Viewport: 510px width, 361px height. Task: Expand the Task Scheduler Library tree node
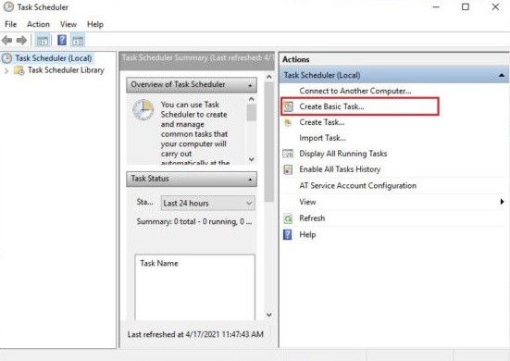click(6, 70)
